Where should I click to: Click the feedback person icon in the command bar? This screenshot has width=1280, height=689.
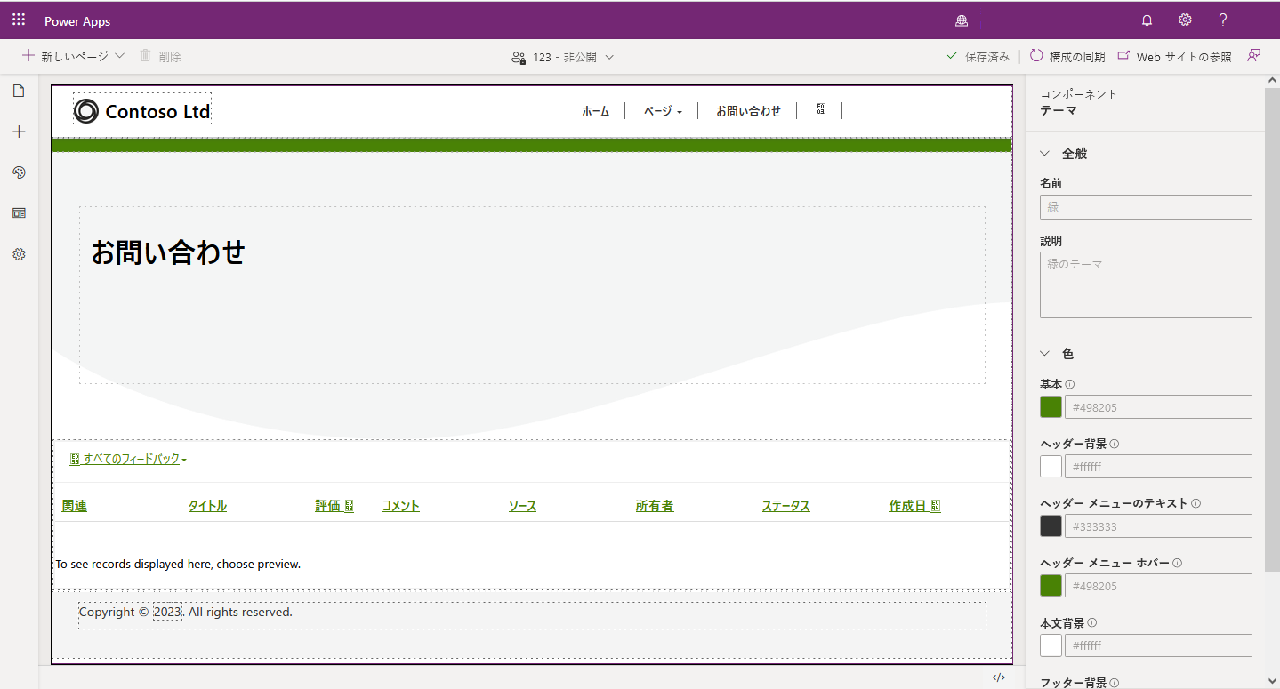click(1254, 56)
